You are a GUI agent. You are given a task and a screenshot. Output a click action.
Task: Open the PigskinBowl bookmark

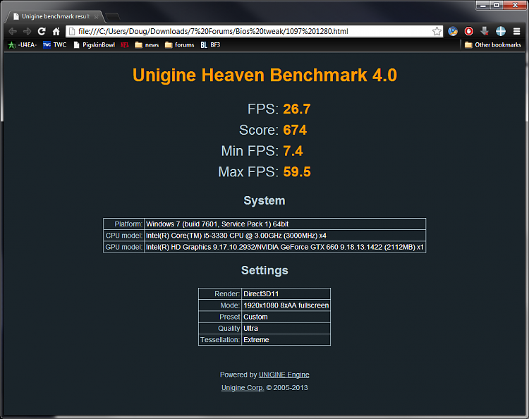94,45
